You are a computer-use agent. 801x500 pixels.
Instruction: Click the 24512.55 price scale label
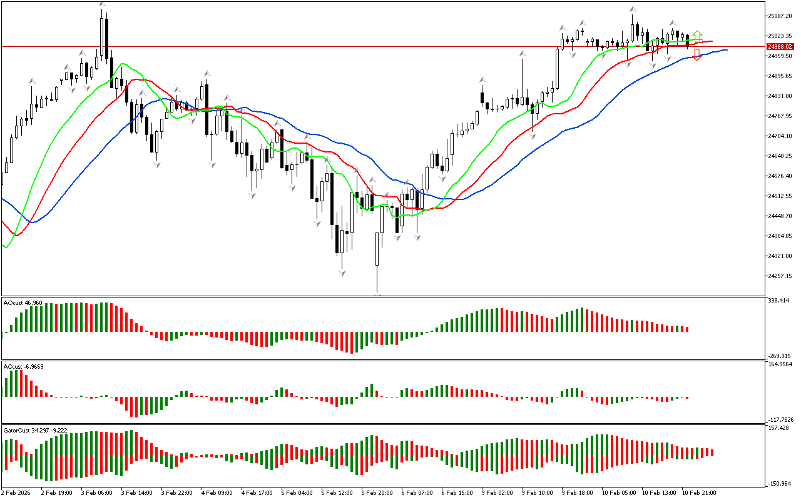coord(780,196)
